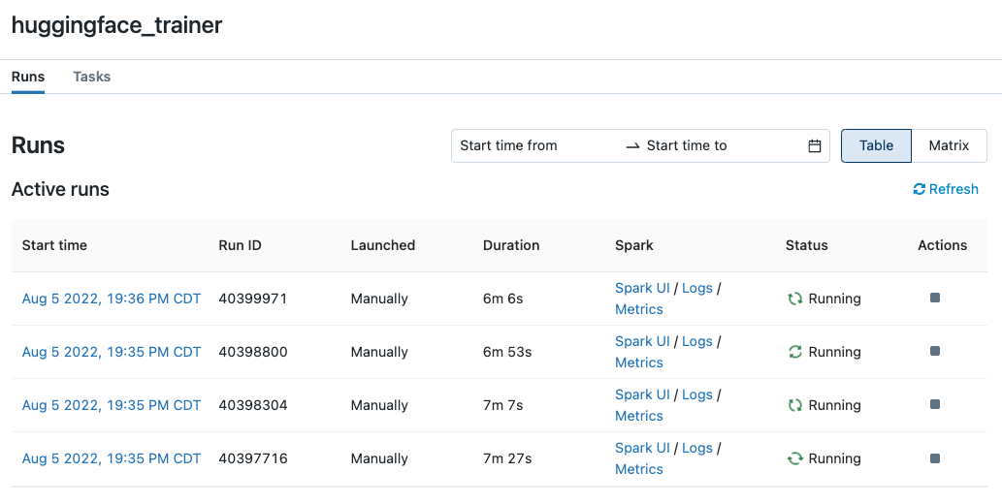Select the Matrix view toggle
The height and width of the screenshot is (504, 1002).
coord(949,145)
